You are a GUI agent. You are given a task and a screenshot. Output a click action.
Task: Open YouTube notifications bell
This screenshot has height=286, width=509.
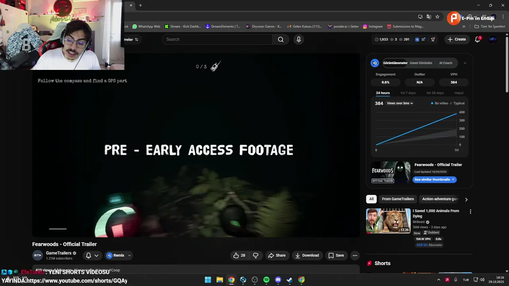[478, 39]
